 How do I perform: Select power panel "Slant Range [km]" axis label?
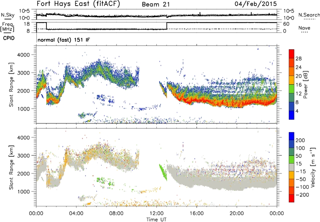click(x=11, y=85)
